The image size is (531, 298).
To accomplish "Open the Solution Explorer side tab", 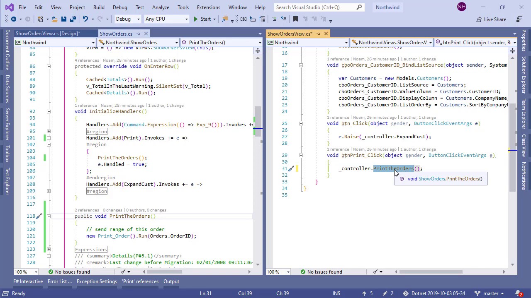I will pos(524,74).
